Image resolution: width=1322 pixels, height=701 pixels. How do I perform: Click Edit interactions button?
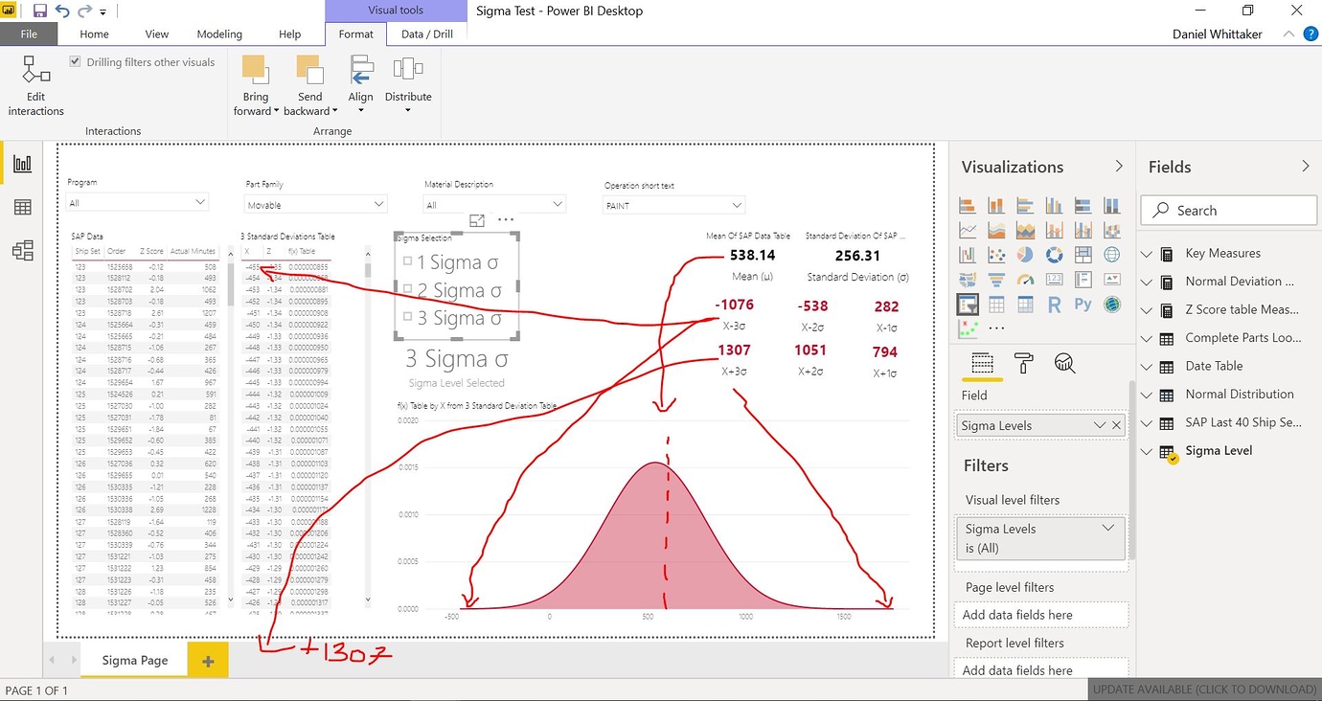point(34,86)
